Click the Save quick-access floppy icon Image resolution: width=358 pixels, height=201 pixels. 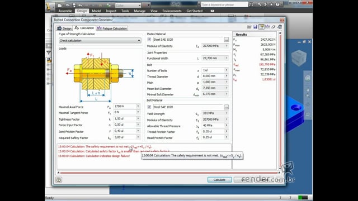(x=74, y=5)
